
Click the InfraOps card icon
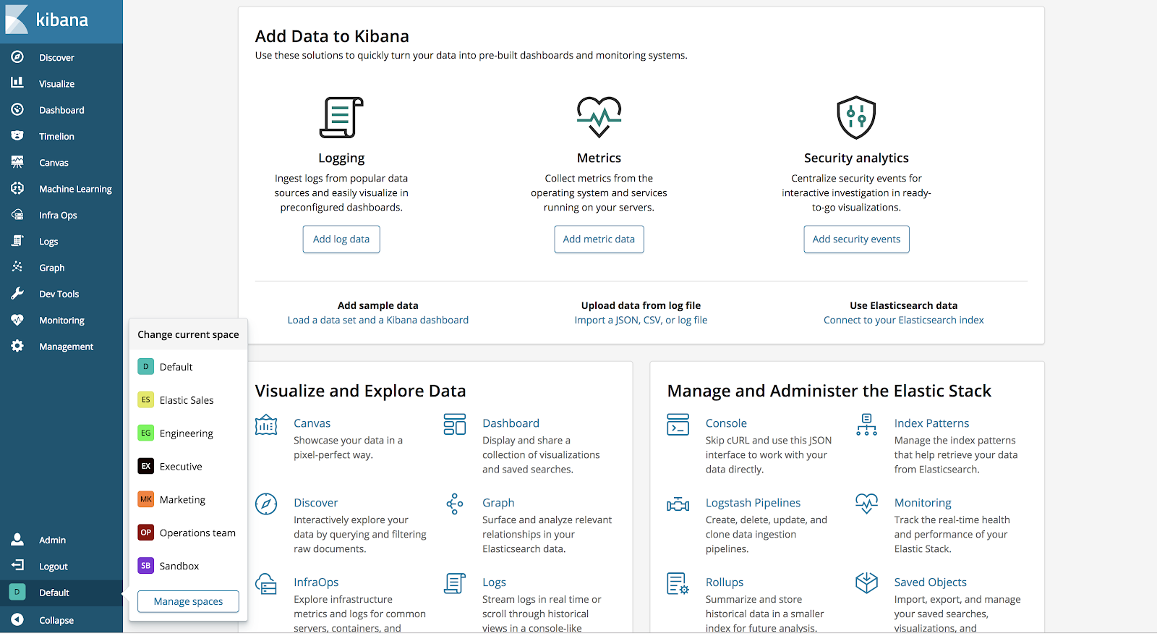266,583
